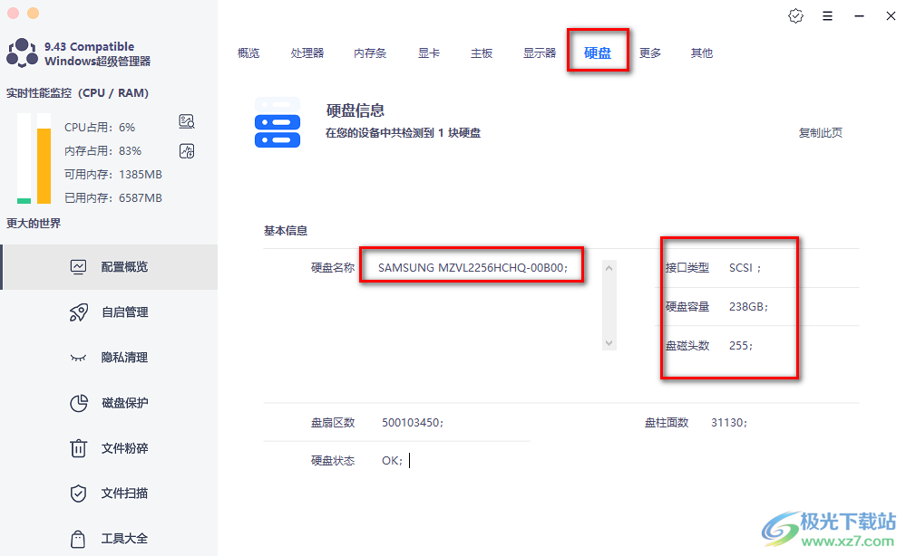Screen dimensions: 906x556
Task: Open the hamburger menu in title bar
Action: click(827, 16)
